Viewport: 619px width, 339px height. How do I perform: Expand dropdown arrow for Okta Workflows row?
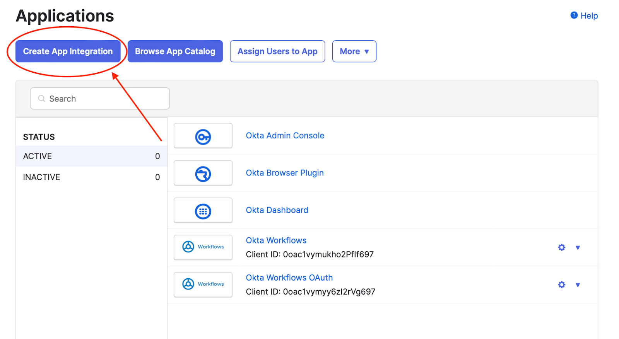[578, 248]
